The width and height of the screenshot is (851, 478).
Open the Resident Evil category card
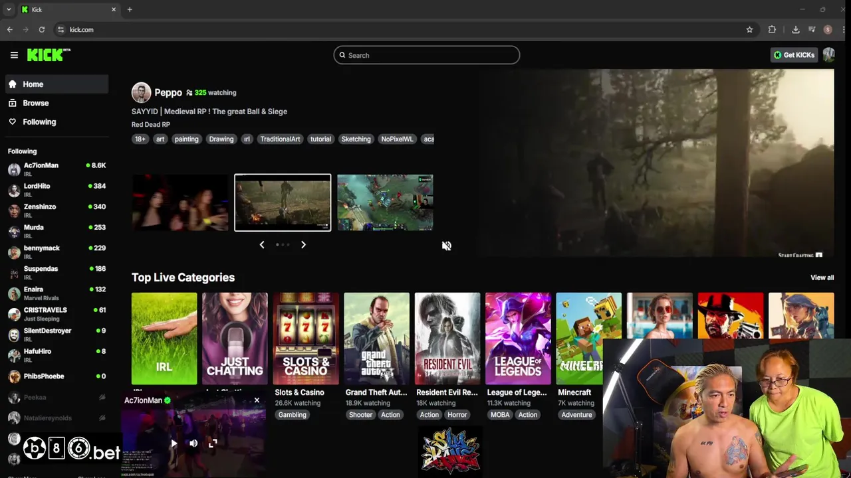pos(447,339)
